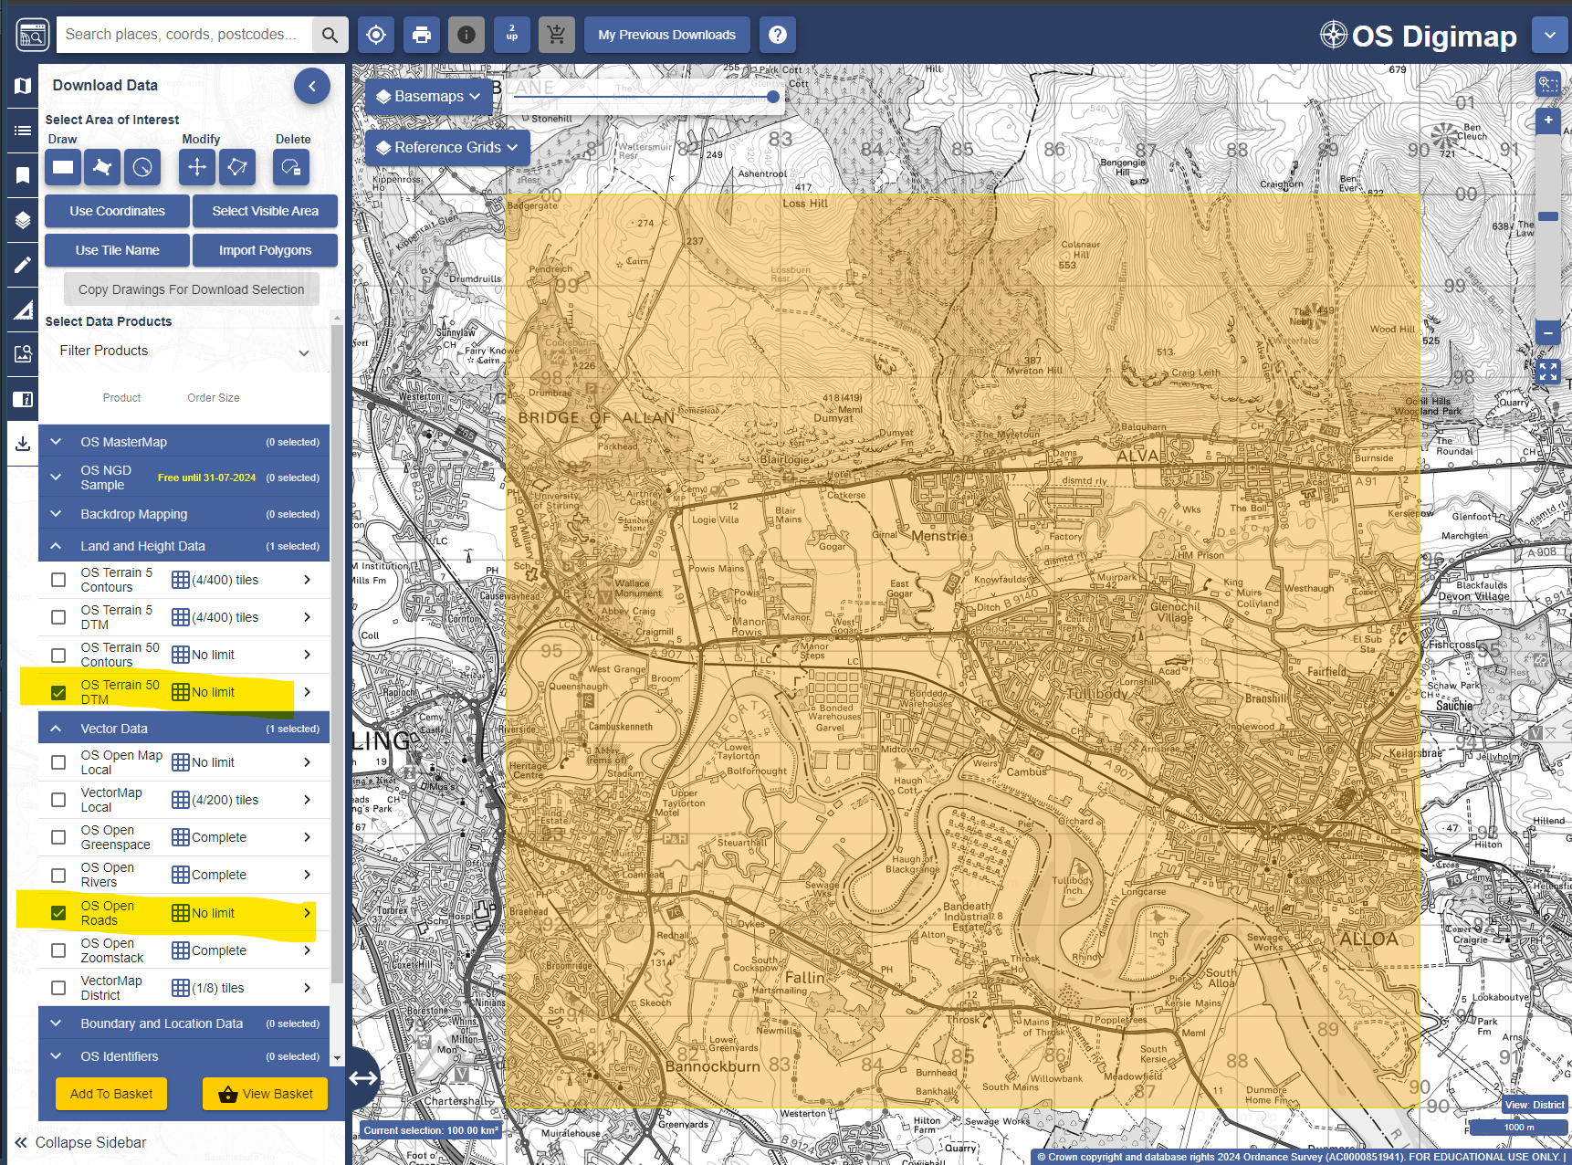The width and height of the screenshot is (1572, 1165).
Task: Expand the OS NGD Sample section
Action: pos(183,478)
